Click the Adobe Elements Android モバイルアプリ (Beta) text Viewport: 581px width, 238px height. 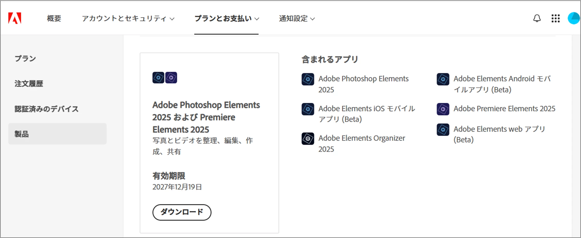[502, 84]
